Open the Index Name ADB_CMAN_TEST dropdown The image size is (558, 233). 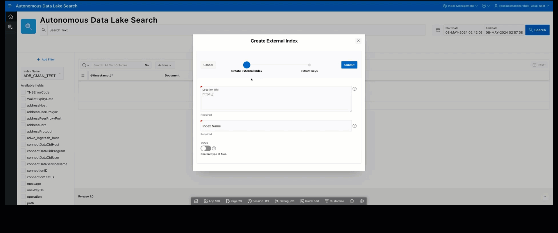42,74
